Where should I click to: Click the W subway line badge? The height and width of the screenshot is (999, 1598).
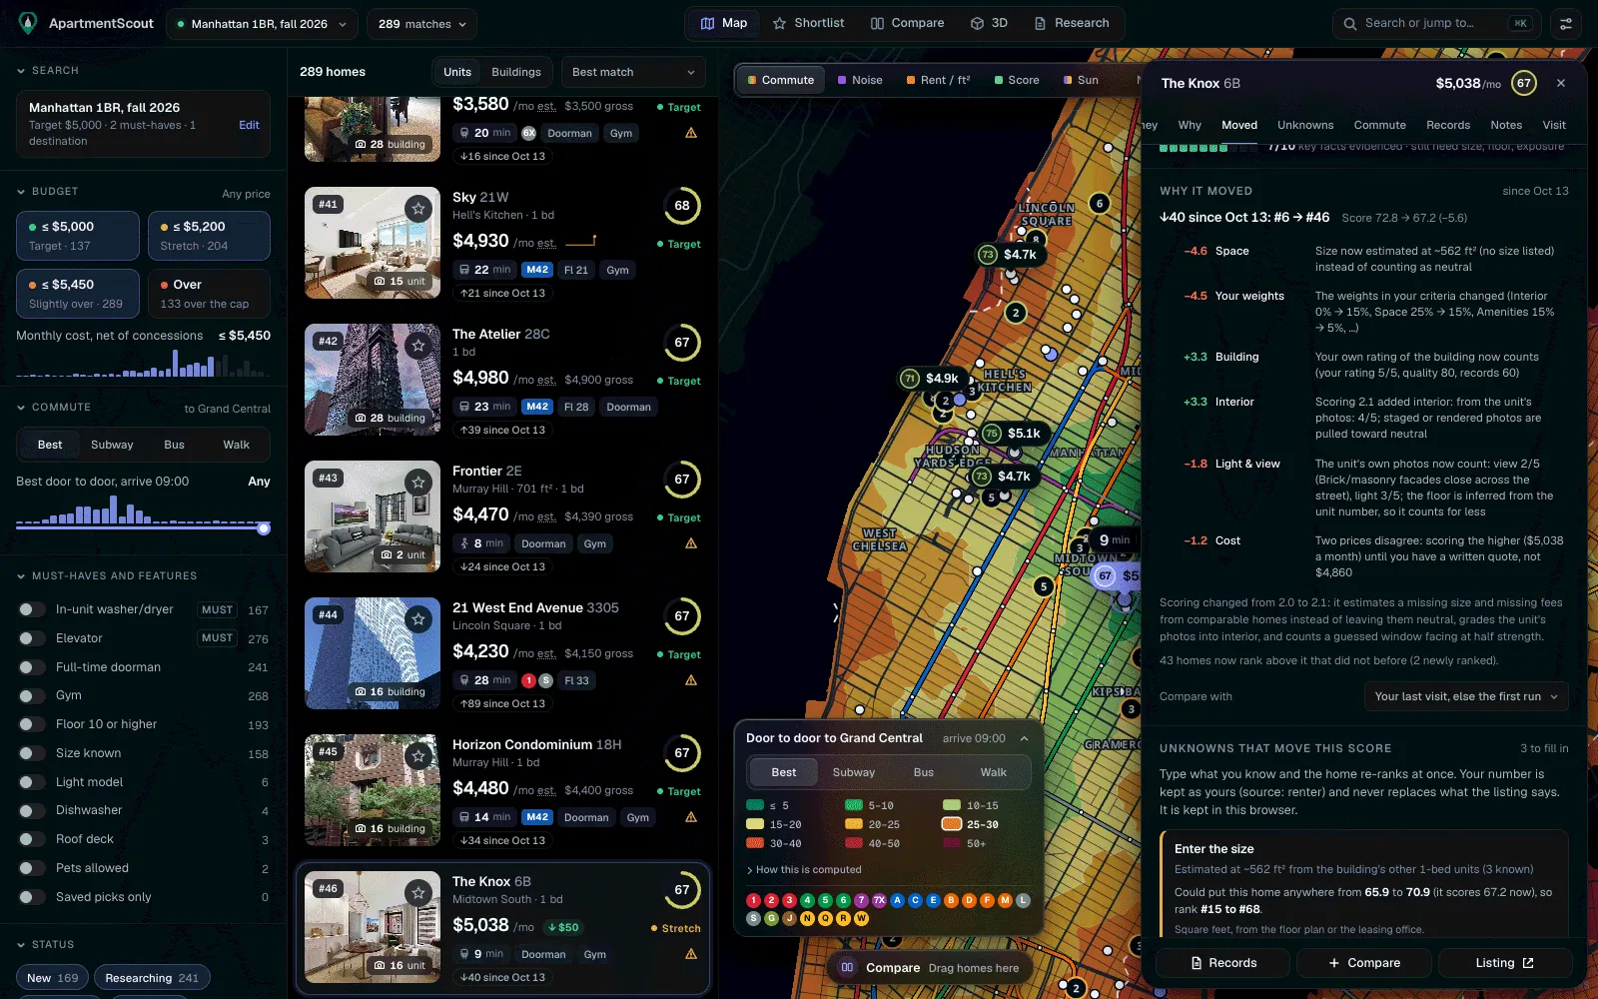(x=861, y=918)
